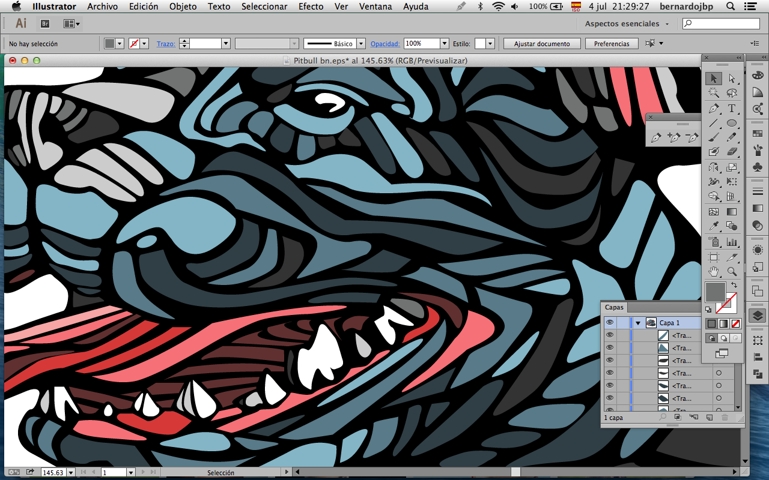The image size is (769, 480).
Task: Select the Eyedropper tool
Action: click(714, 227)
